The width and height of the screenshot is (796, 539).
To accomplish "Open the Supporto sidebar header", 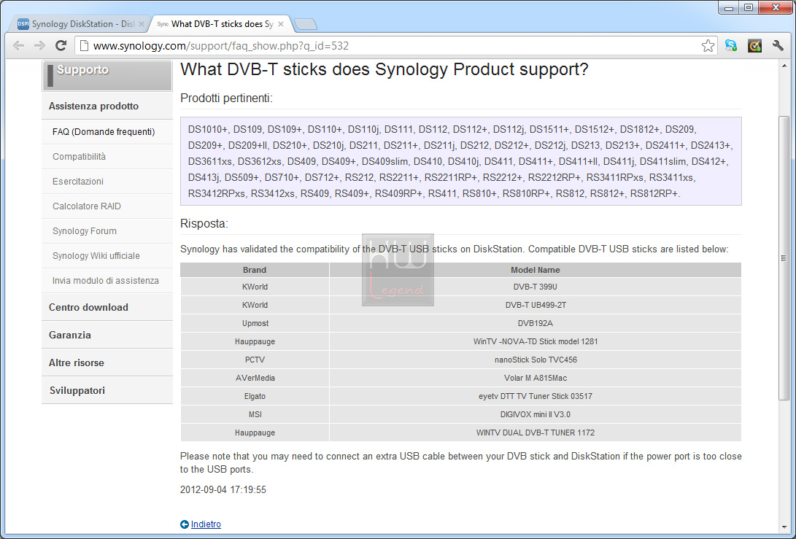I will tap(107, 76).
